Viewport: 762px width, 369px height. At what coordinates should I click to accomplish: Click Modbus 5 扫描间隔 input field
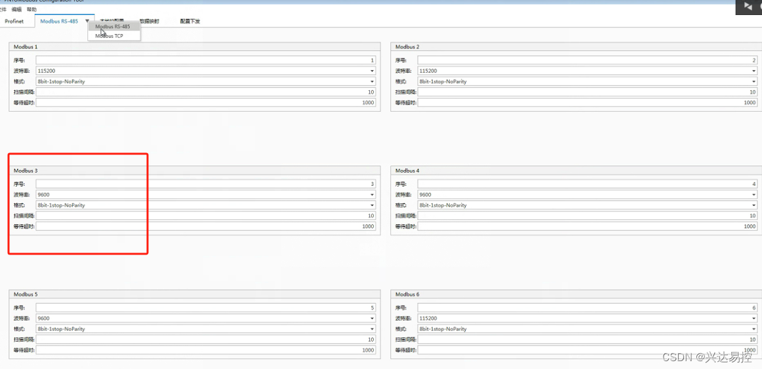point(205,340)
